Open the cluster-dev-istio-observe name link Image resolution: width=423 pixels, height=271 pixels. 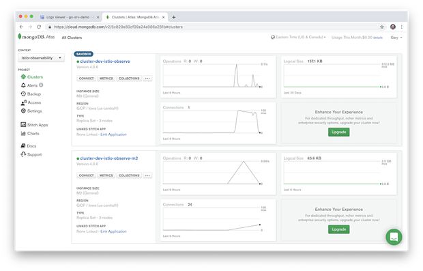[105, 61]
